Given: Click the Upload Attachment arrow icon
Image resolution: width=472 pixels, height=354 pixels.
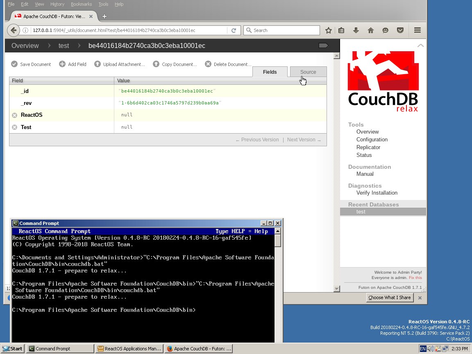Looking at the screenshot, I should coord(97,64).
